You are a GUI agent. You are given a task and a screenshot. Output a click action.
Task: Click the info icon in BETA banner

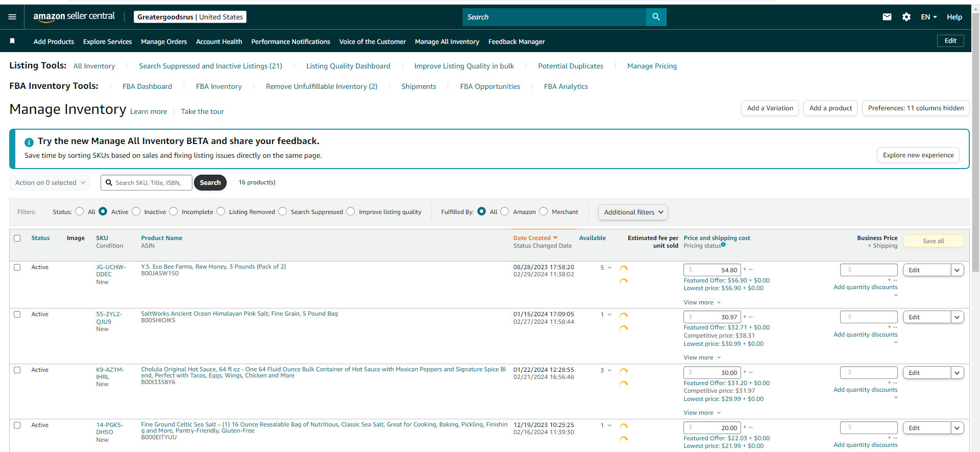coord(29,142)
